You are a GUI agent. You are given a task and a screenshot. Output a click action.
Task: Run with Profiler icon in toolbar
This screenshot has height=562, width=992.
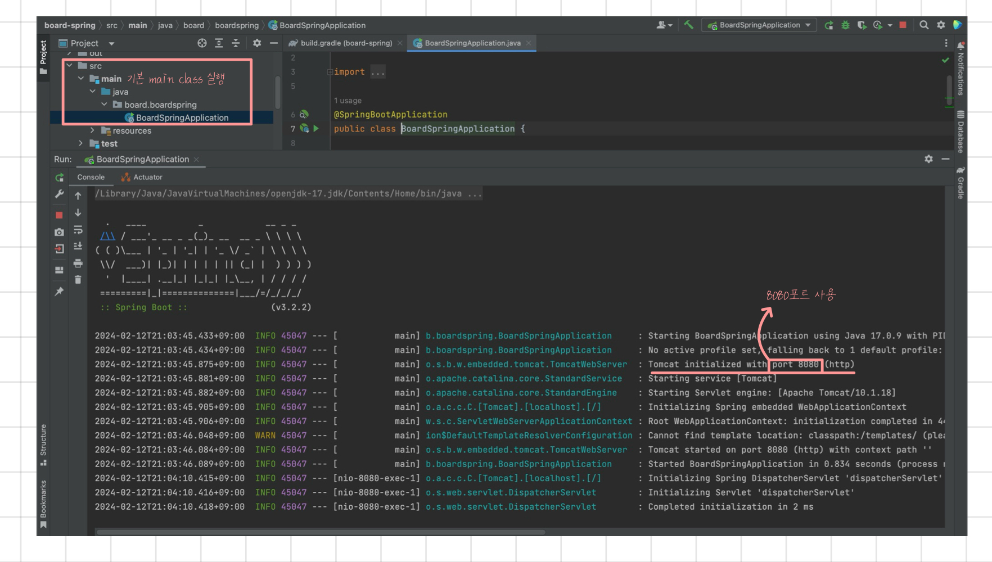tap(877, 25)
